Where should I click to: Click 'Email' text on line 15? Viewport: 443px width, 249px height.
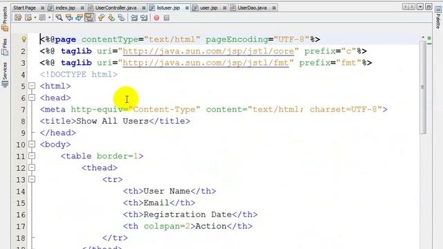(156, 203)
